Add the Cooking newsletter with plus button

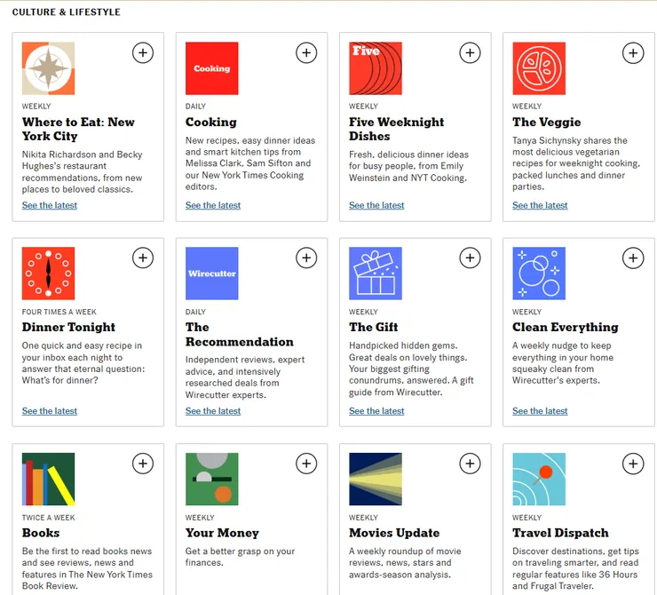pyautogui.click(x=306, y=53)
